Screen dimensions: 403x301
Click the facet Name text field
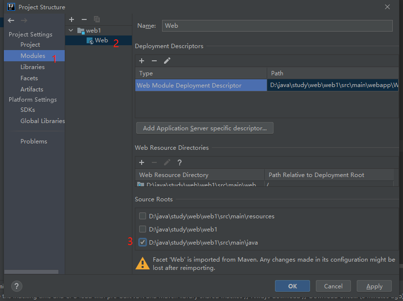pyautogui.click(x=277, y=26)
